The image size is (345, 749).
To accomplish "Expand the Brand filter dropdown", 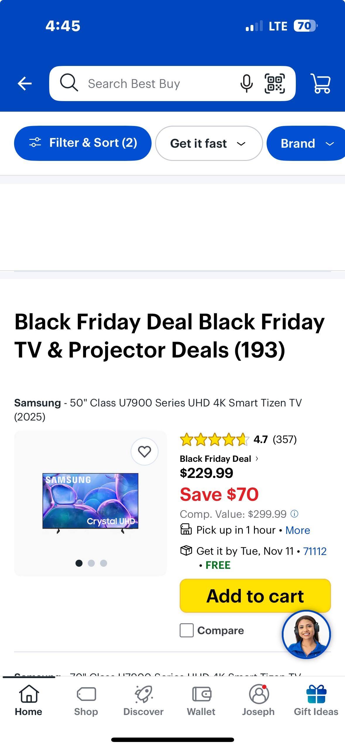I will (x=306, y=143).
